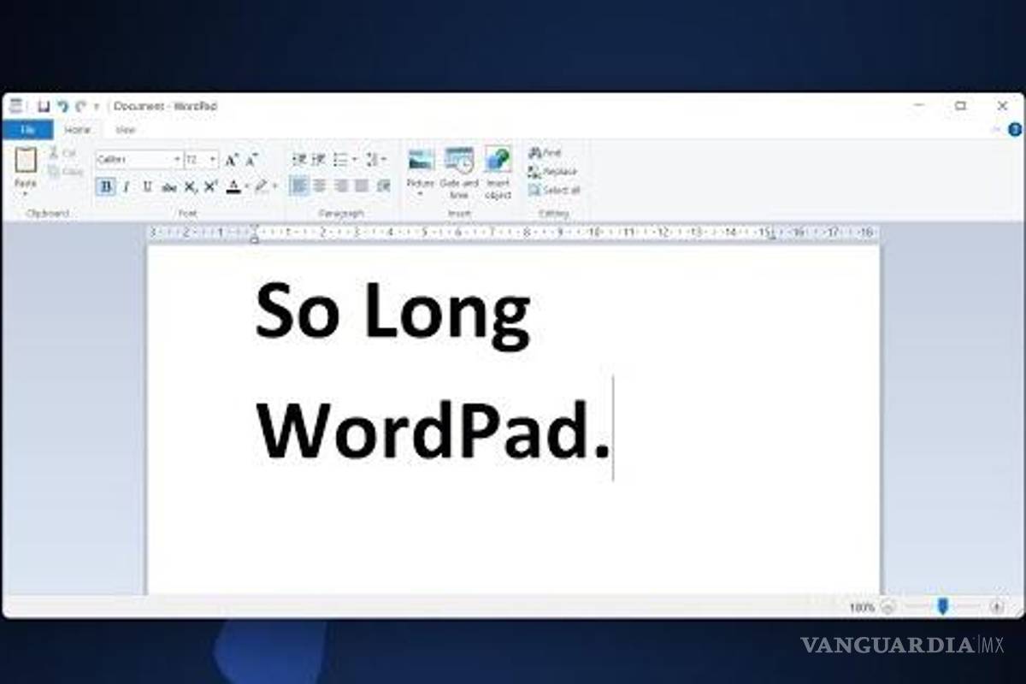This screenshot has height=684, width=1026.
Task: Open the File menu
Action: coord(27,130)
